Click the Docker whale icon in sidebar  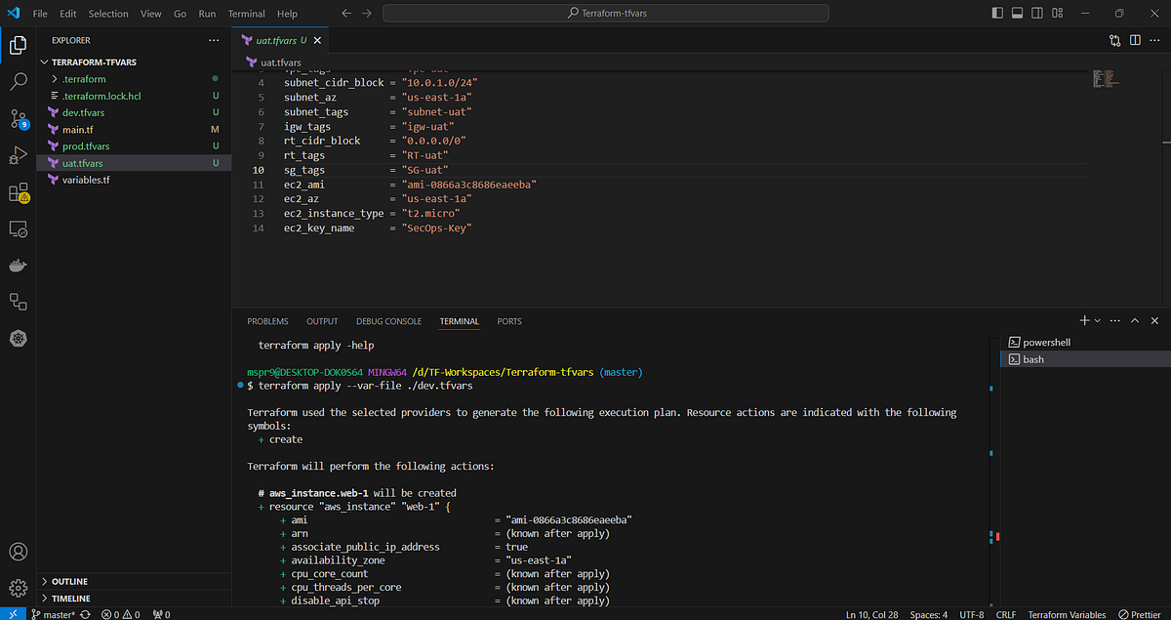coord(18,264)
